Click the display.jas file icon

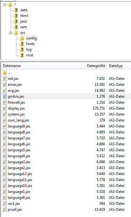(x=5, y=108)
